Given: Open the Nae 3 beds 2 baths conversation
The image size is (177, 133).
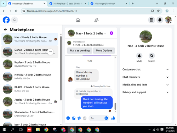Looking at the screenshot, I should (30, 39).
